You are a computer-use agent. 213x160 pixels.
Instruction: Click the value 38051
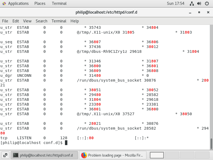95,90
